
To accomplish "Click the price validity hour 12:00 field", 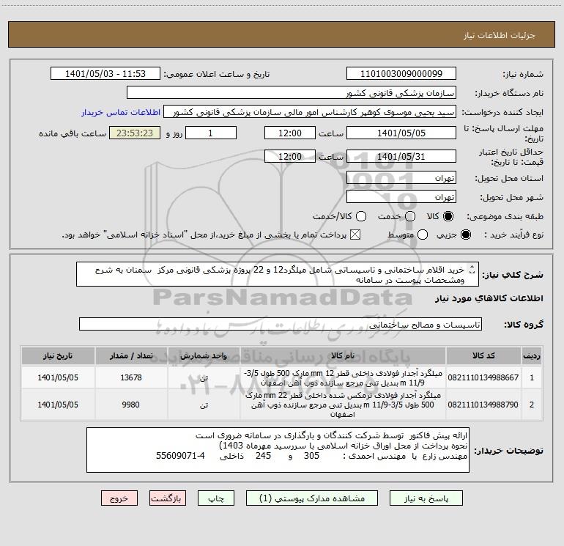I will point(290,156).
